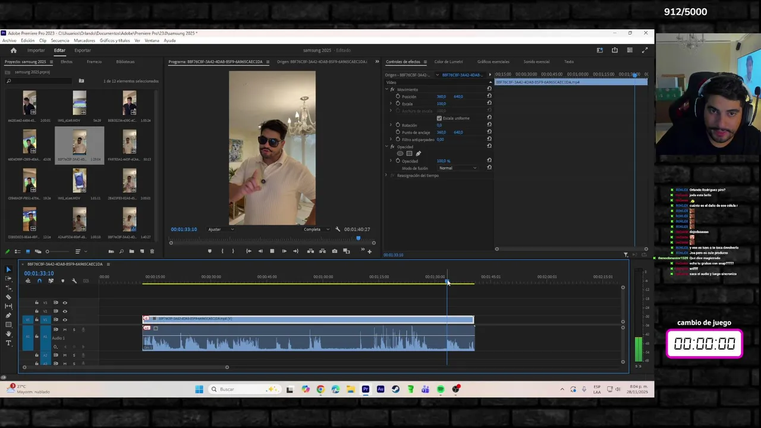This screenshot has height=428, width=761.
Task: Click Mark In in Program Monitor
Action: point(222,251)
